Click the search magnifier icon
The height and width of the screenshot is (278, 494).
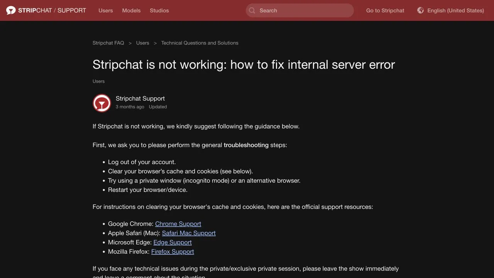pyautogui.click(x=252, y=10)
